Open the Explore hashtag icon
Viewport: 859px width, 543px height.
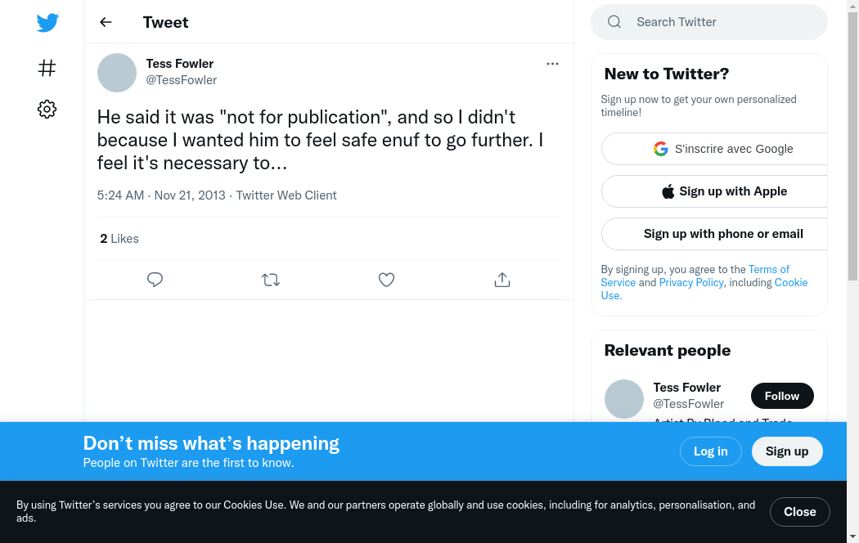[47, 68]
